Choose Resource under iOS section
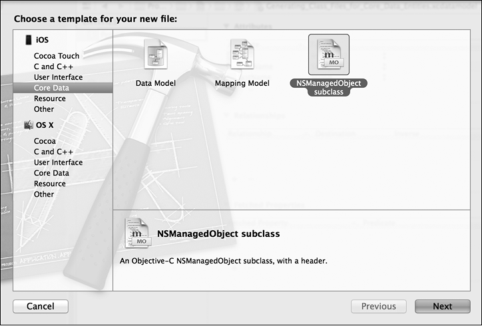The image size is (482, 326). pyautogui.click(x=50, y=98)
